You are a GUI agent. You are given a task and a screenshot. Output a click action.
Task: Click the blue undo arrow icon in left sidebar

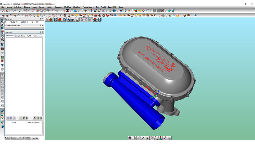click(x=2, y=36)
